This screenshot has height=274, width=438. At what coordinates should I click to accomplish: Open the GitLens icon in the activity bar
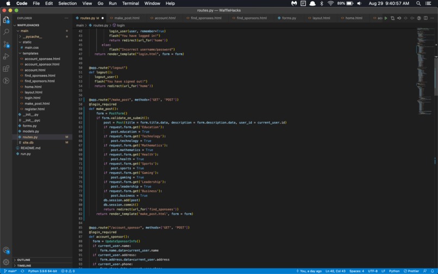tap(6, 81)
